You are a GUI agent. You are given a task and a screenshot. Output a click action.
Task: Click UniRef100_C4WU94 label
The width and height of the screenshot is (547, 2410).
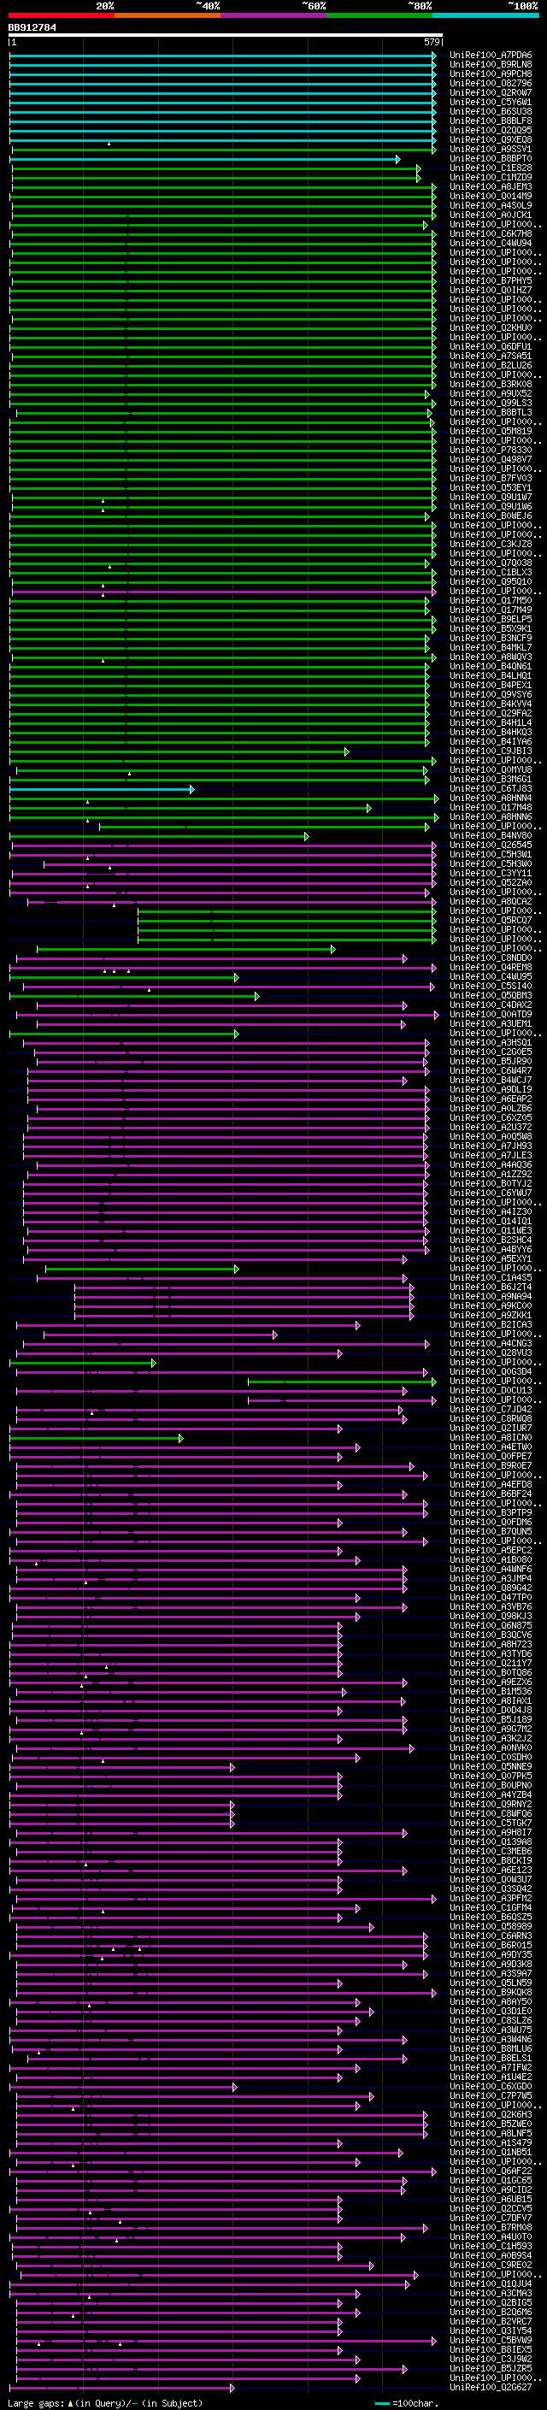491,244
